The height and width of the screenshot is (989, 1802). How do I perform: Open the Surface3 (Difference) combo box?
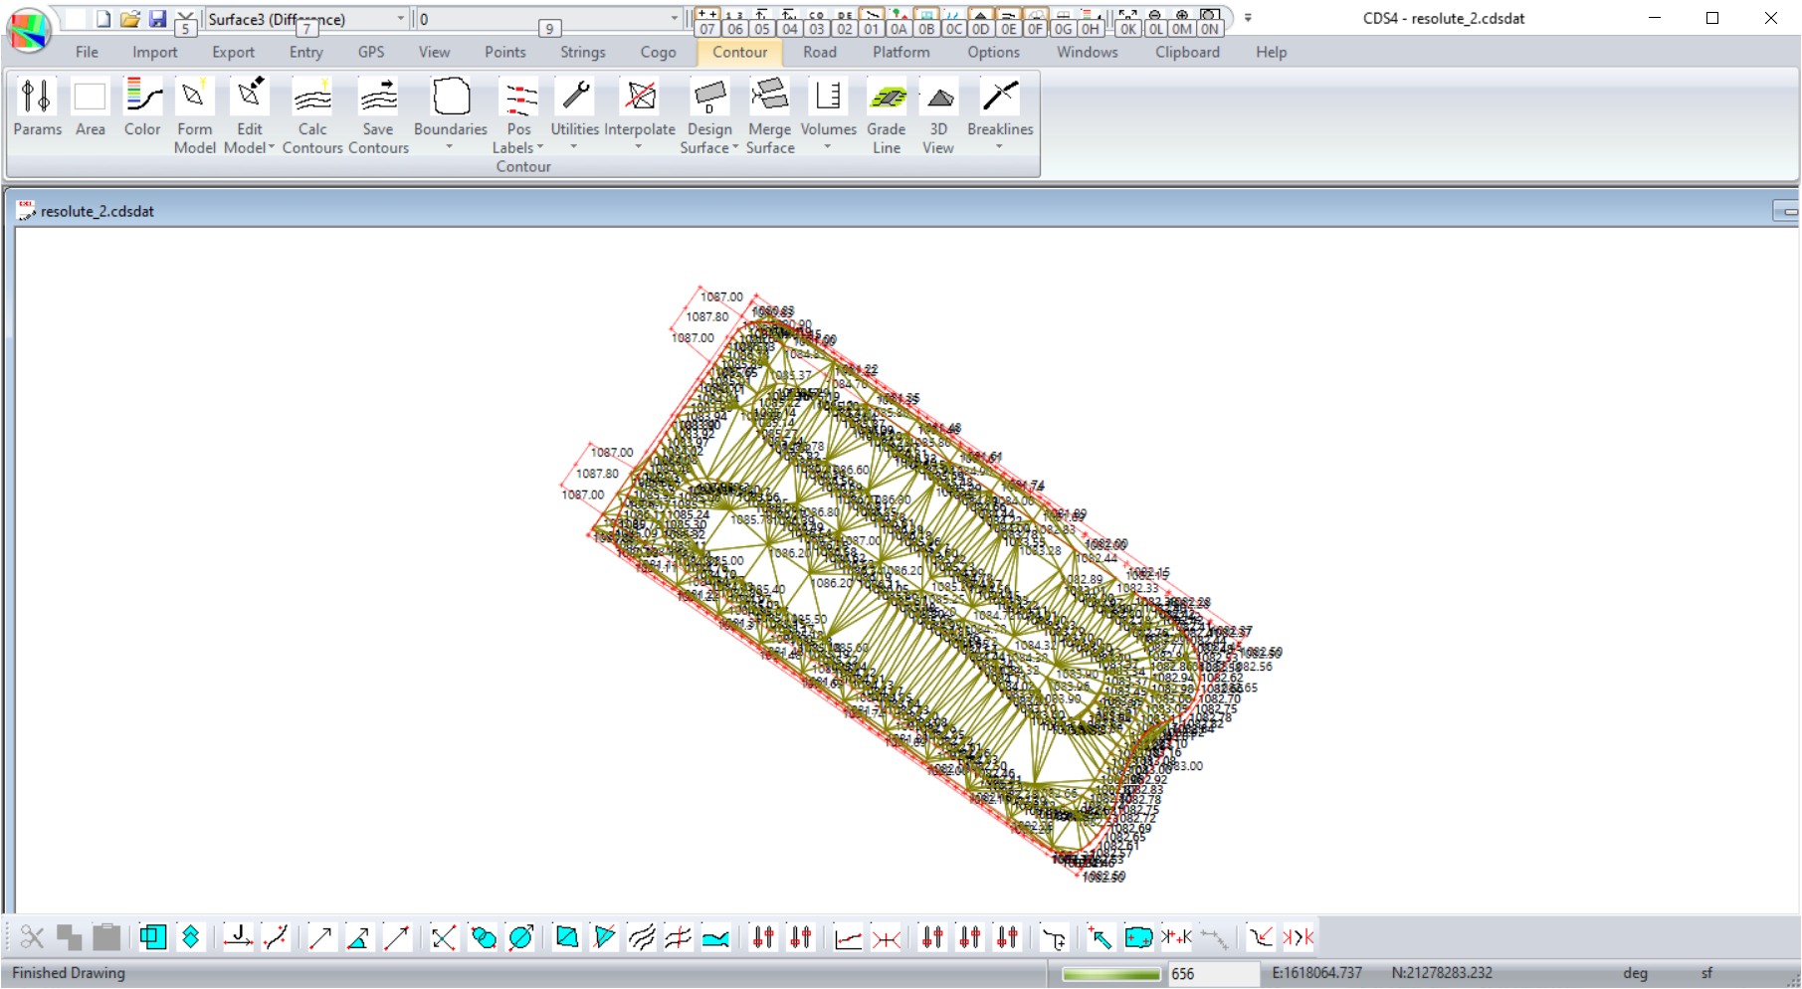[x=401, y=19]
